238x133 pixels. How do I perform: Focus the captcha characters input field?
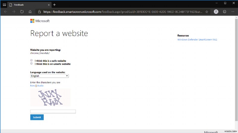click(53, 111)
